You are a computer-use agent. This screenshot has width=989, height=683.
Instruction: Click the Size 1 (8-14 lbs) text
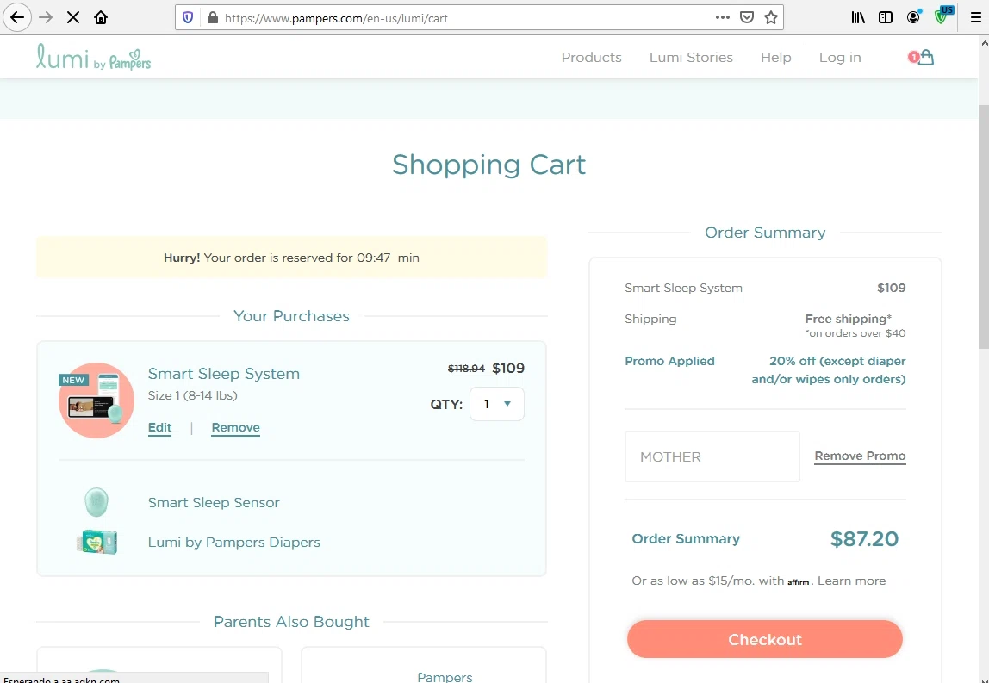(x=192, y=395)
